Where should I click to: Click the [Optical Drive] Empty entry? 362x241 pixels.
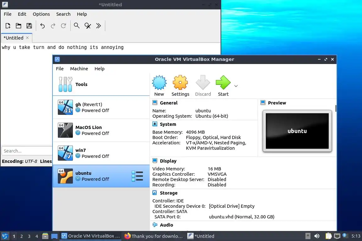[x=232, y=206]
